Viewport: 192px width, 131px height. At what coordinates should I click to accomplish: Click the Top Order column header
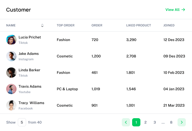(66, 25)
